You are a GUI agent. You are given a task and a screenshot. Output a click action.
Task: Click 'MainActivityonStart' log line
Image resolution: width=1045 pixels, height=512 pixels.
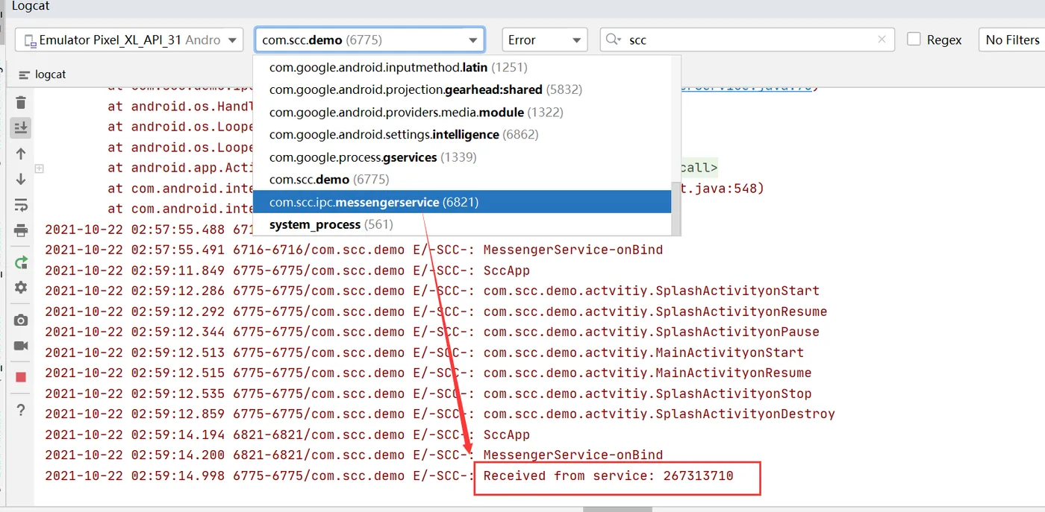tap(425, 353)
